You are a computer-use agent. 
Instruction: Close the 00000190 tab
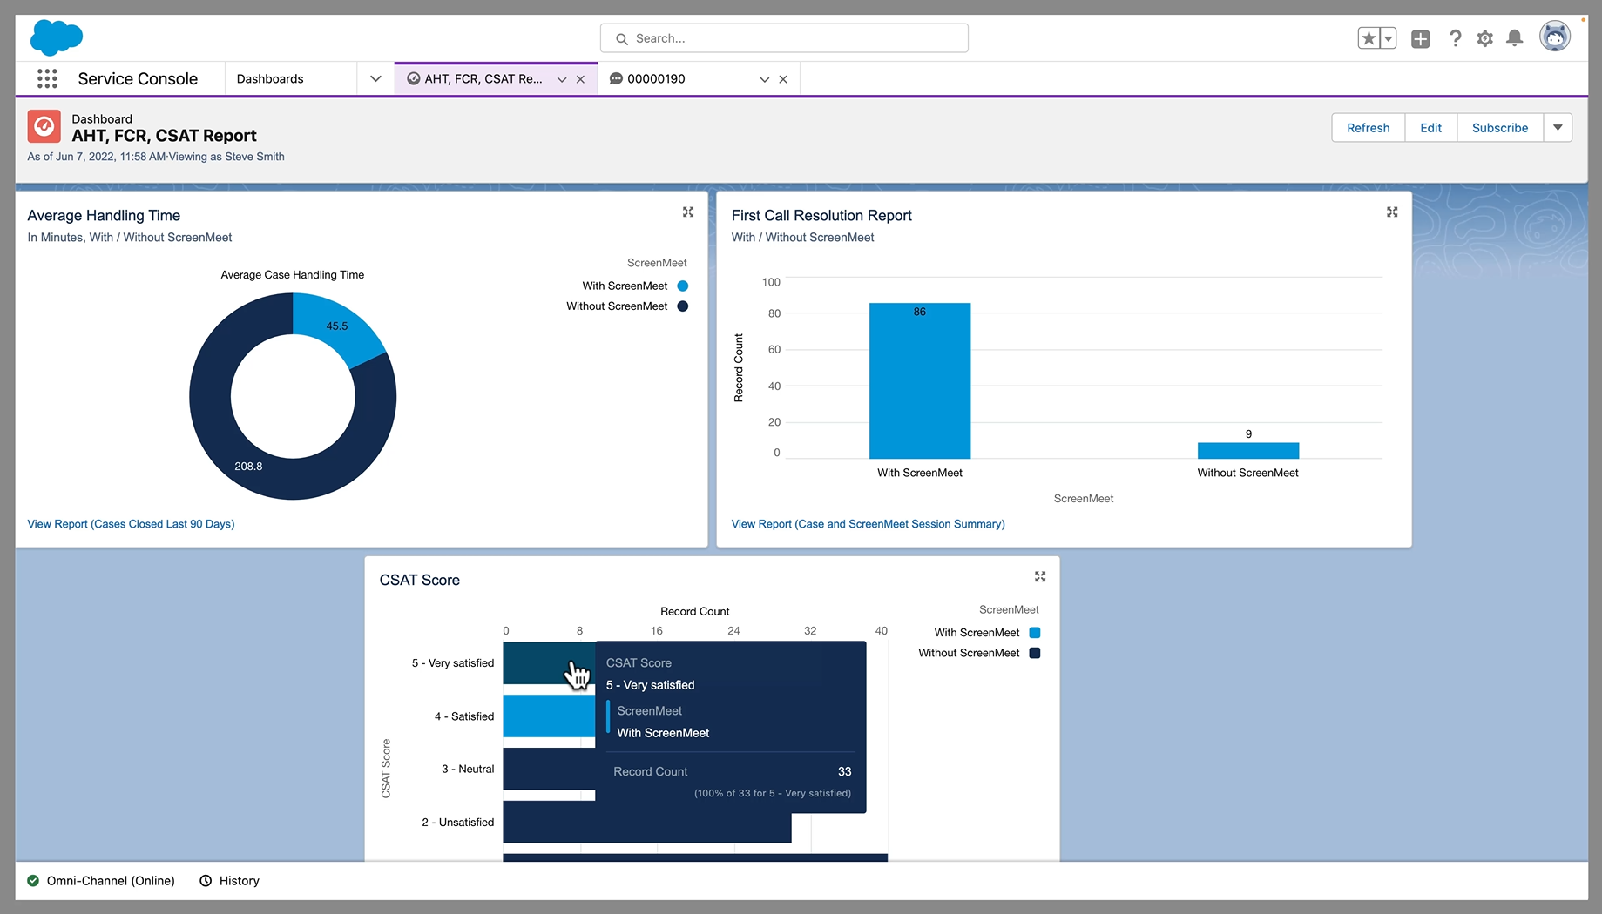click(x=783, y=79)
